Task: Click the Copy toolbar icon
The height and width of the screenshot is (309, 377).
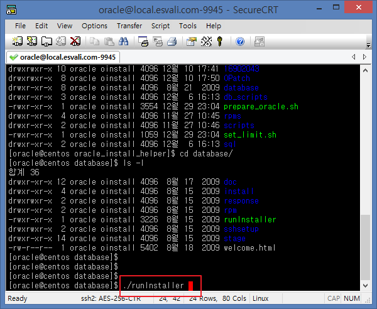Action: point(94,41)
